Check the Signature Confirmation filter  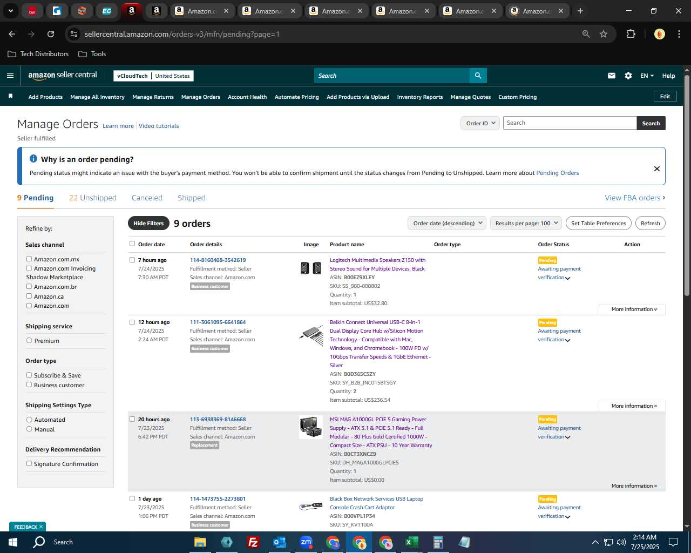tap(29, 464)
